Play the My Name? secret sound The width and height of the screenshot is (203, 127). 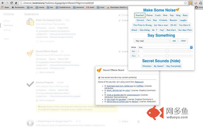[159, 66]
